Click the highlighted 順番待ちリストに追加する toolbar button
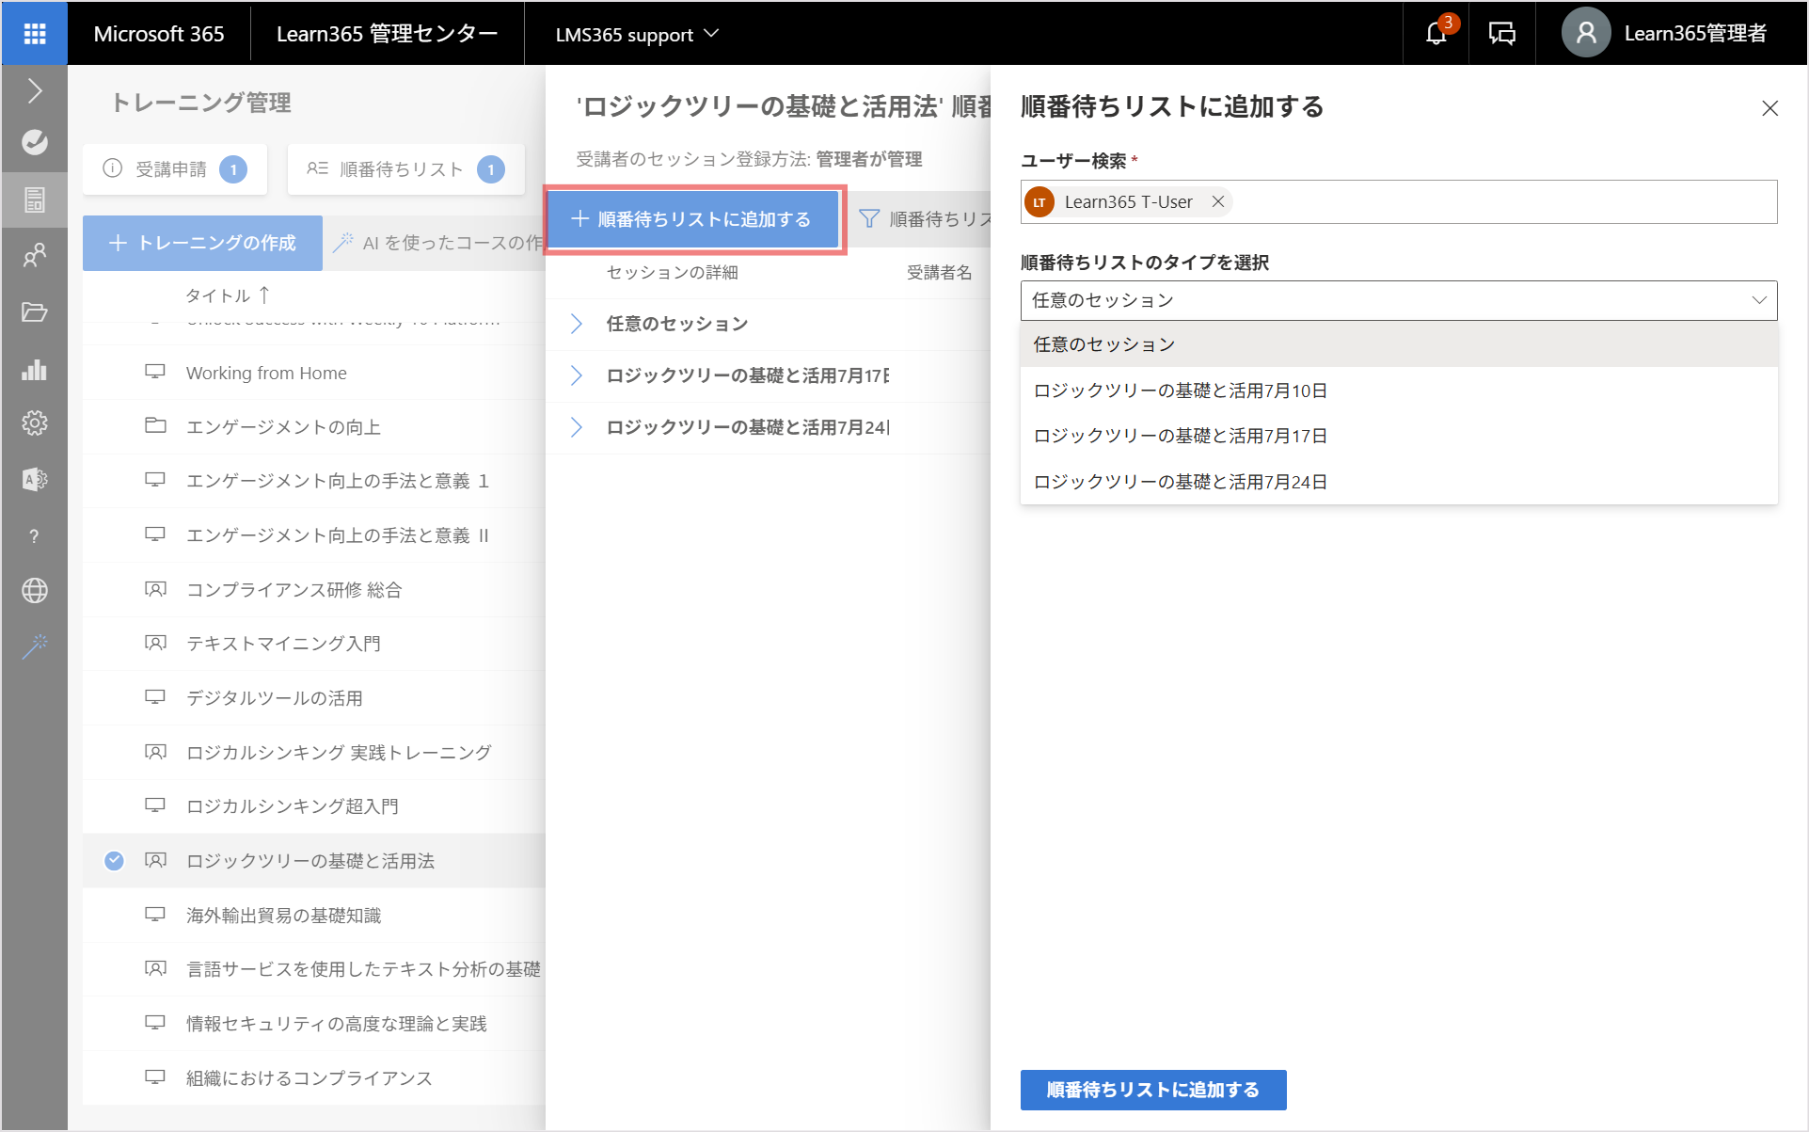1809x1132 pixels. point(693,219)
